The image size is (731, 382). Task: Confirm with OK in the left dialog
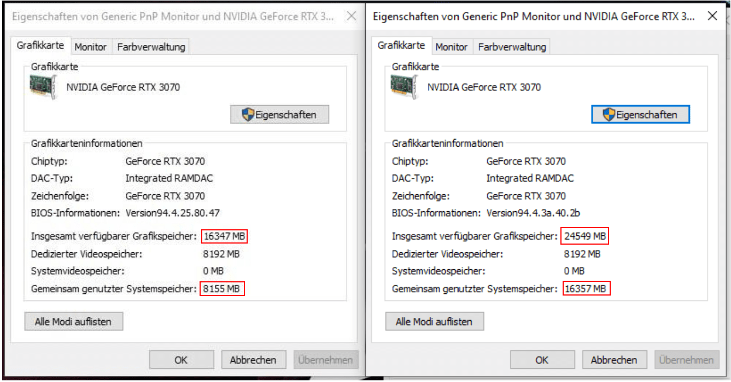[181, 360]
